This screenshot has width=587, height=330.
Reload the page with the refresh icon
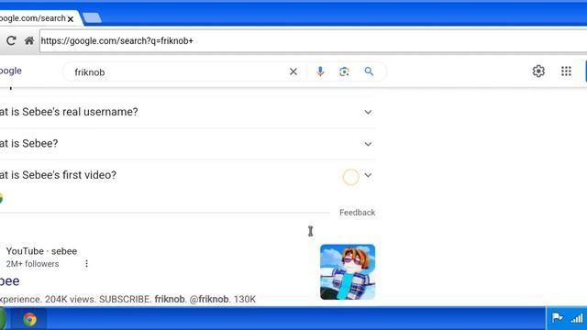[11, 40]
